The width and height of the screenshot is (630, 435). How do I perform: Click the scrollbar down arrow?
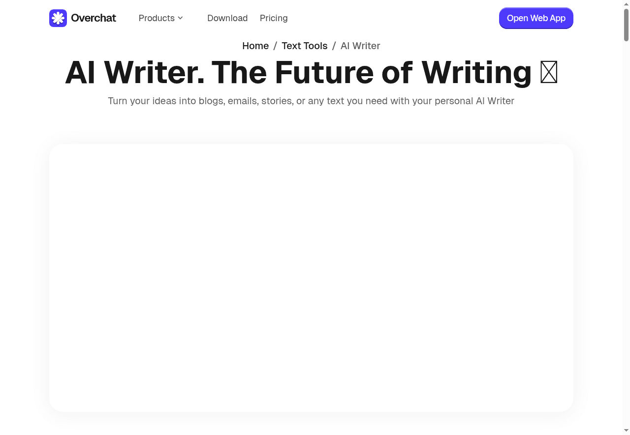[x=626, y=431]
